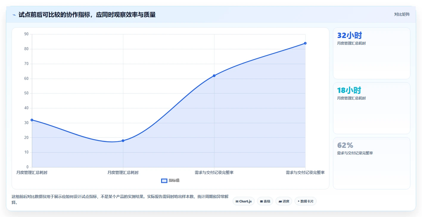Click the y-axis tick label 50
This screenshot has width=422, height=217.
pos(27,93)
